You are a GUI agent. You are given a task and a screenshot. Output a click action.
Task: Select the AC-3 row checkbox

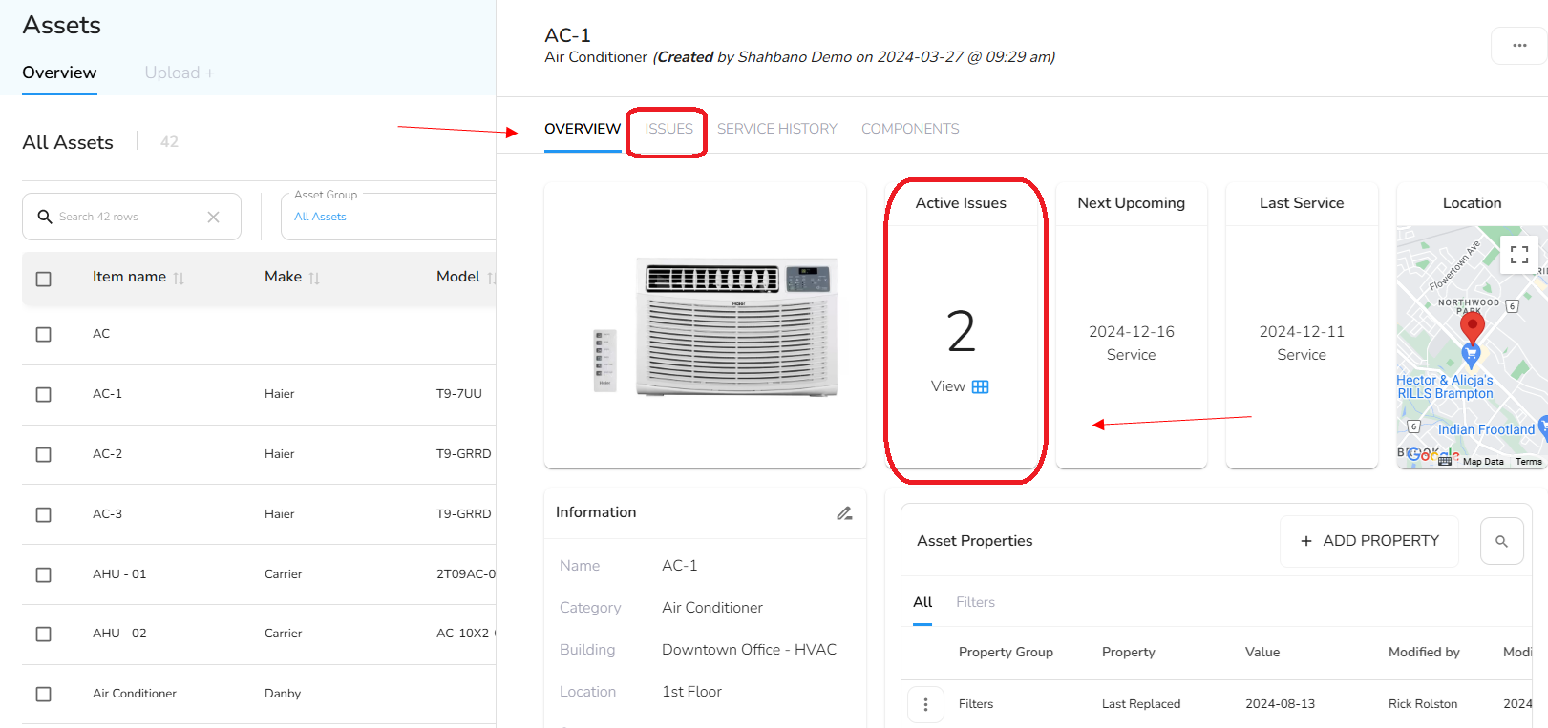(43, 514)
